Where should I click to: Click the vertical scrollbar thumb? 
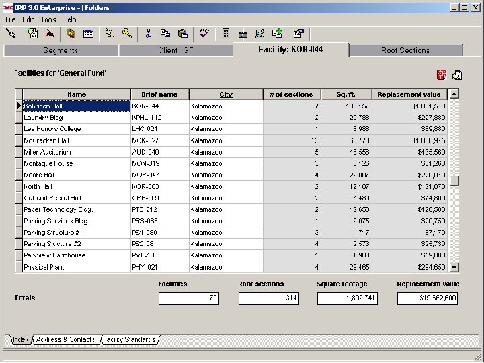click(454, 181)
